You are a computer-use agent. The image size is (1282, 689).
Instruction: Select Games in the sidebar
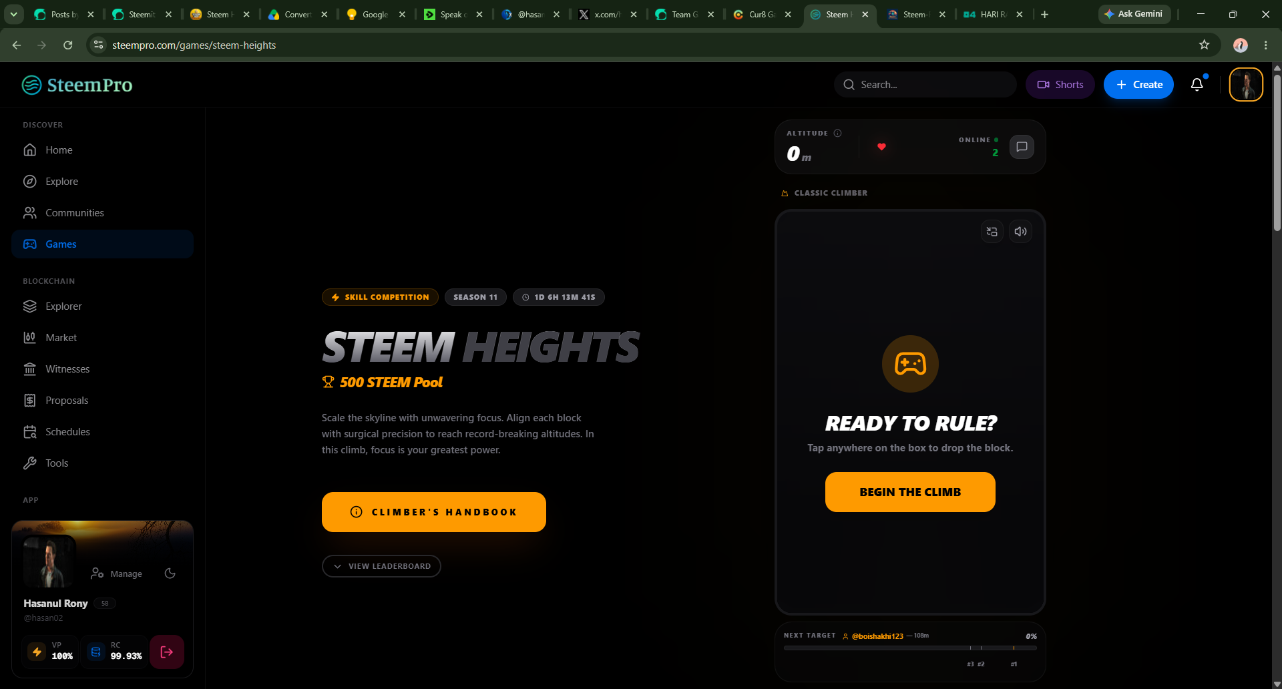click(x=102, y=244)
